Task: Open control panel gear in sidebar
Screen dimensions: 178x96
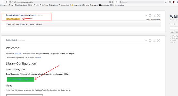Action: 174,24
